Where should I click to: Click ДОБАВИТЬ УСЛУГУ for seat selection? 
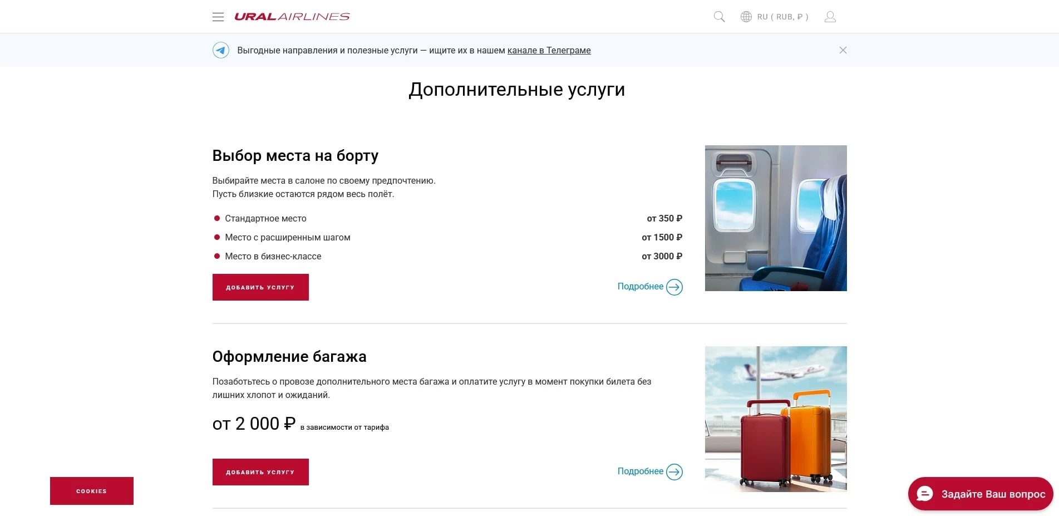click(260, 287)
